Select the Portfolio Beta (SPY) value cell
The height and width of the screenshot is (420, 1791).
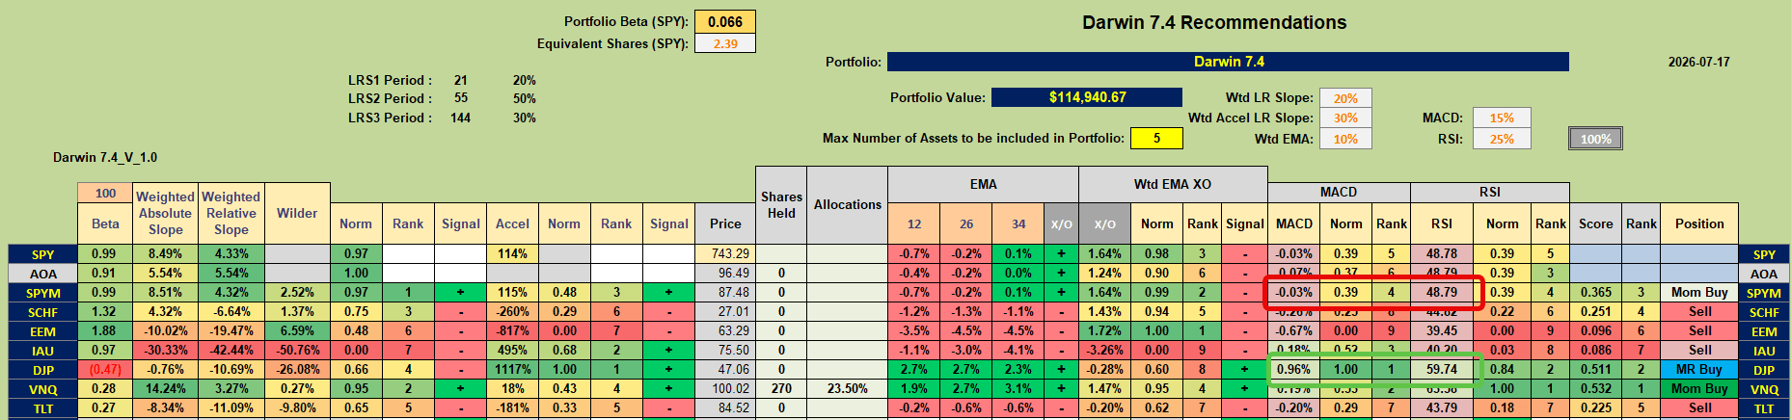(725, 22)
